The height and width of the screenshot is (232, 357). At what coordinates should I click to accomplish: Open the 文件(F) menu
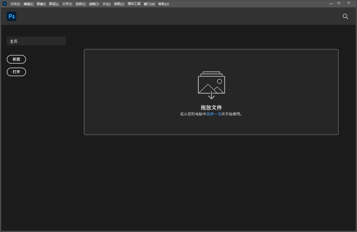pos(15,4)
